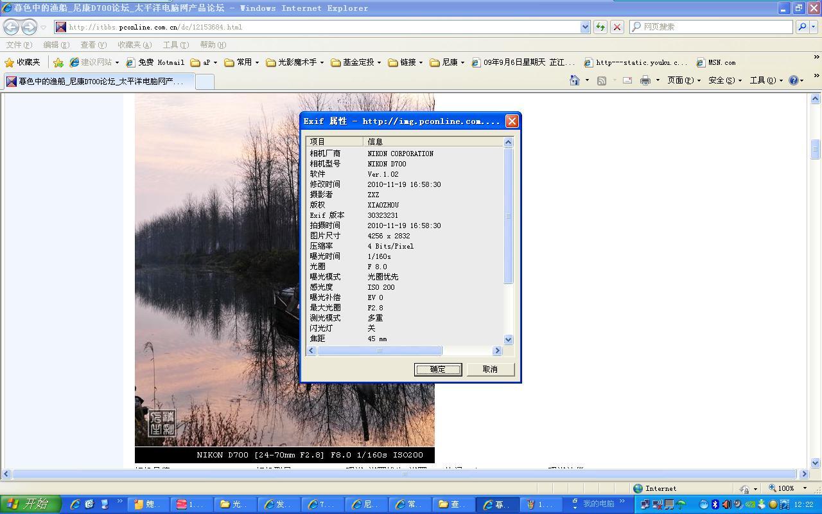Open the Favorites star button 收藏夹
The image size is (822, 514).
point(22,62)
